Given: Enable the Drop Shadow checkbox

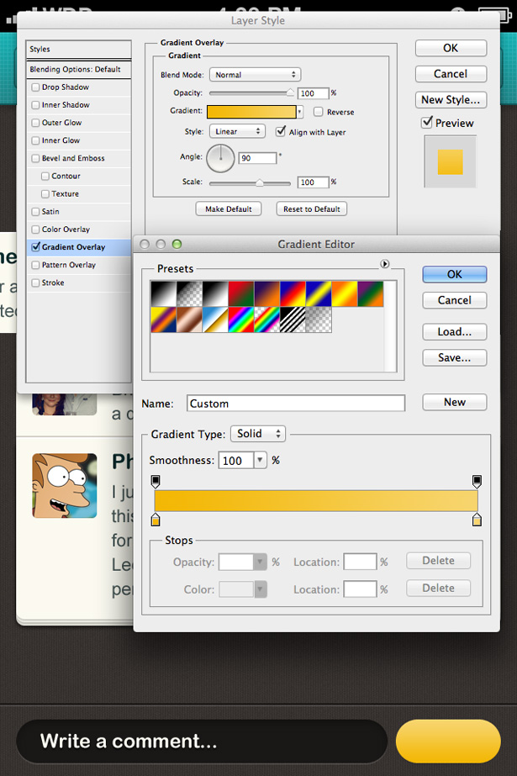Looking at the screenshot, I should [35, 87].
